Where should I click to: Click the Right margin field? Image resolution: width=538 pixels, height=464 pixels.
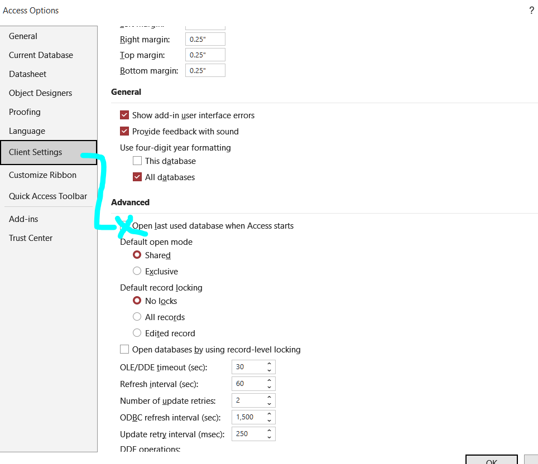tap(205, 40)
